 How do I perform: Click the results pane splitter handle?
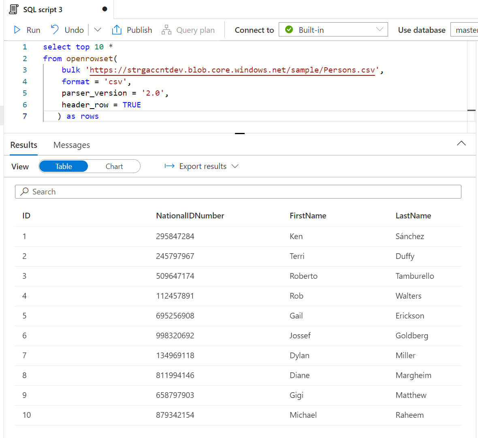pyautogui.click(x=240, y=133)
